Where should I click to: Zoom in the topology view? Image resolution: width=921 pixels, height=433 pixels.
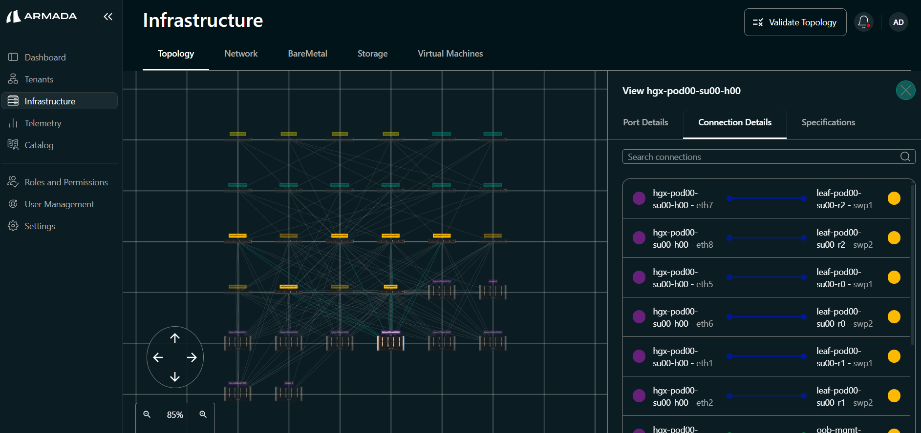203,414
